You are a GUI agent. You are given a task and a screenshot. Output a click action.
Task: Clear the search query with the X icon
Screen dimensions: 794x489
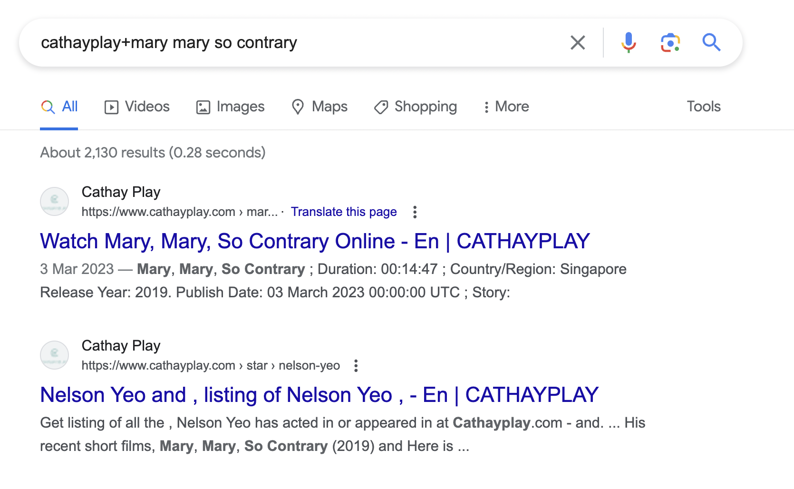click(x=578, y=42)
